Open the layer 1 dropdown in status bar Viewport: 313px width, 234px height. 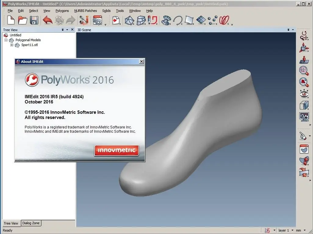click(x=293, y=230)
